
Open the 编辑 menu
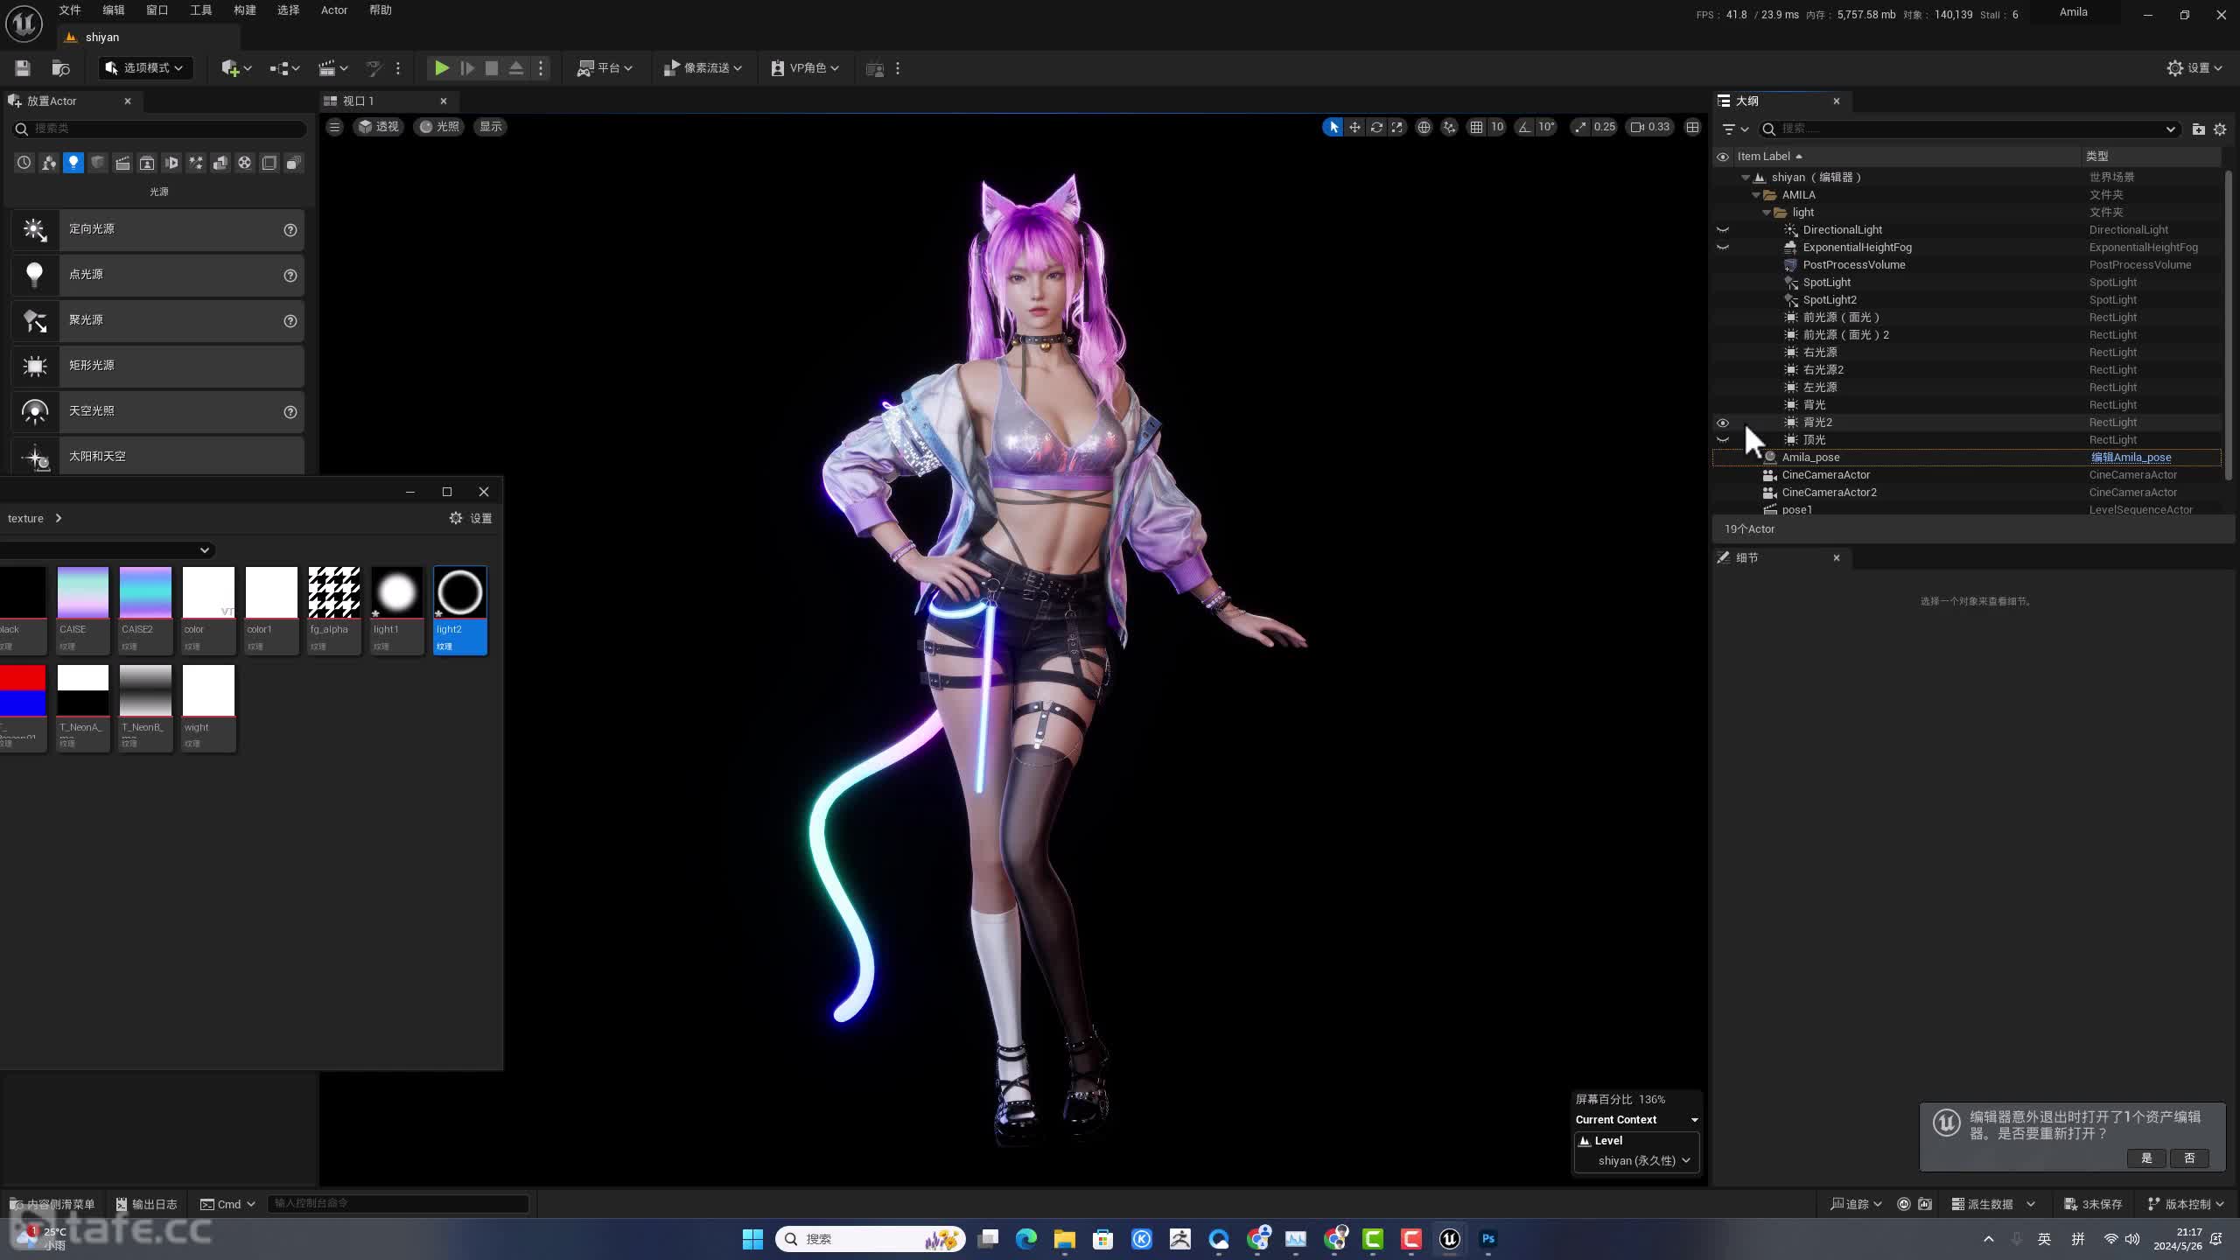(x=114, y=10)
